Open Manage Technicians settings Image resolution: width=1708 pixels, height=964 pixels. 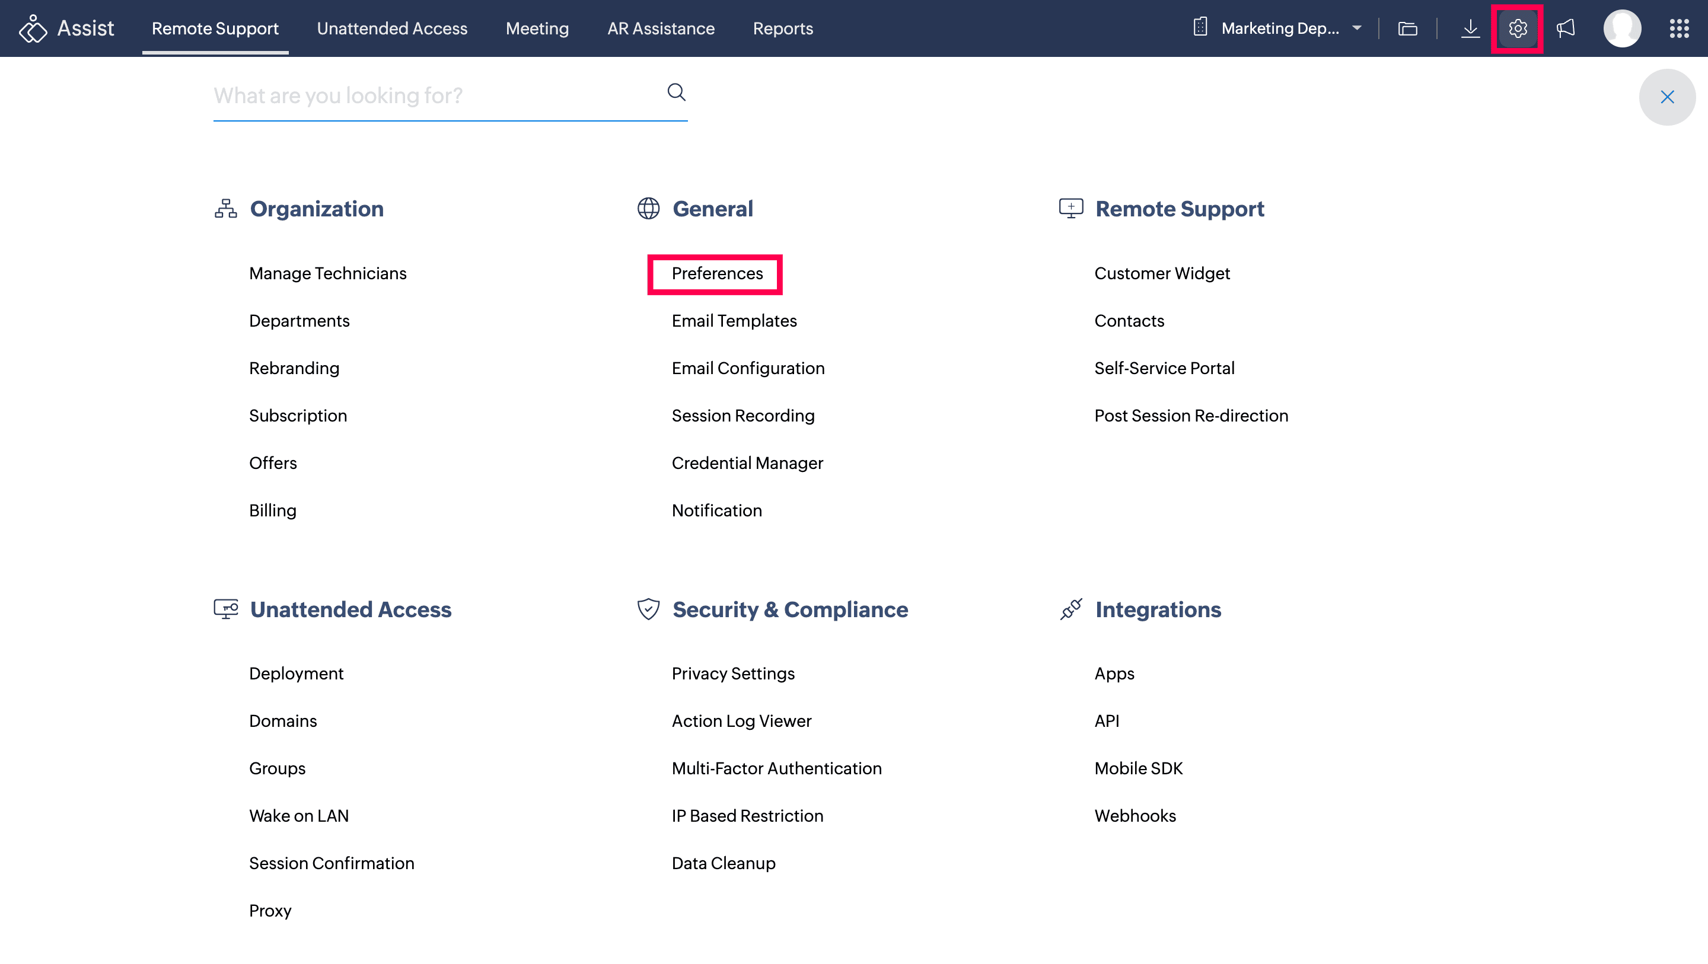pos(327,274)
